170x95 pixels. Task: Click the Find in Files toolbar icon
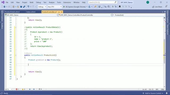click(95, 7)
